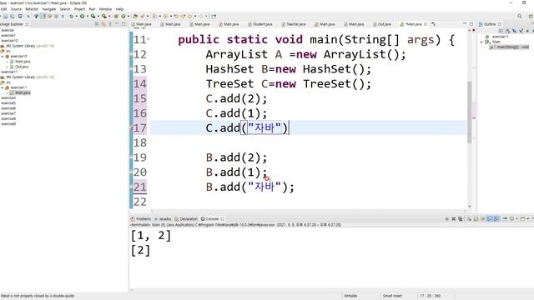Toggle Pin Console button
Screen dimensions: 534x300
coord(505,218)
